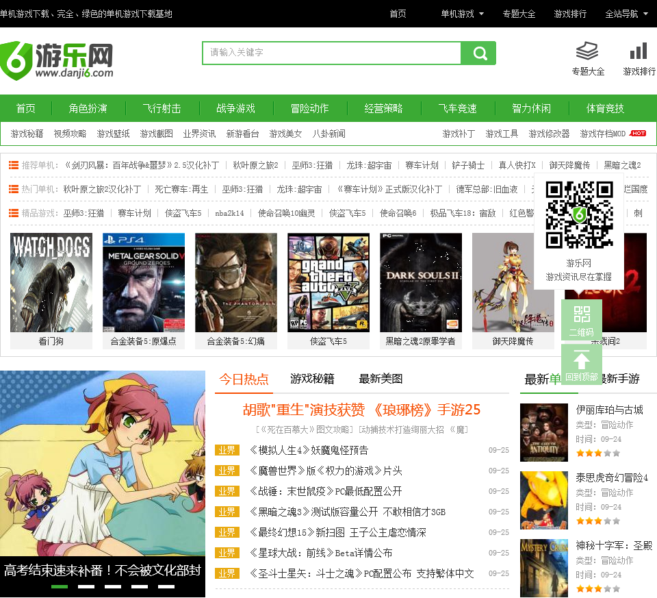Viewport: 657px width, 598px height.
Task: Open the 游戏排行 bar chart icon
Action: [639, 51]
